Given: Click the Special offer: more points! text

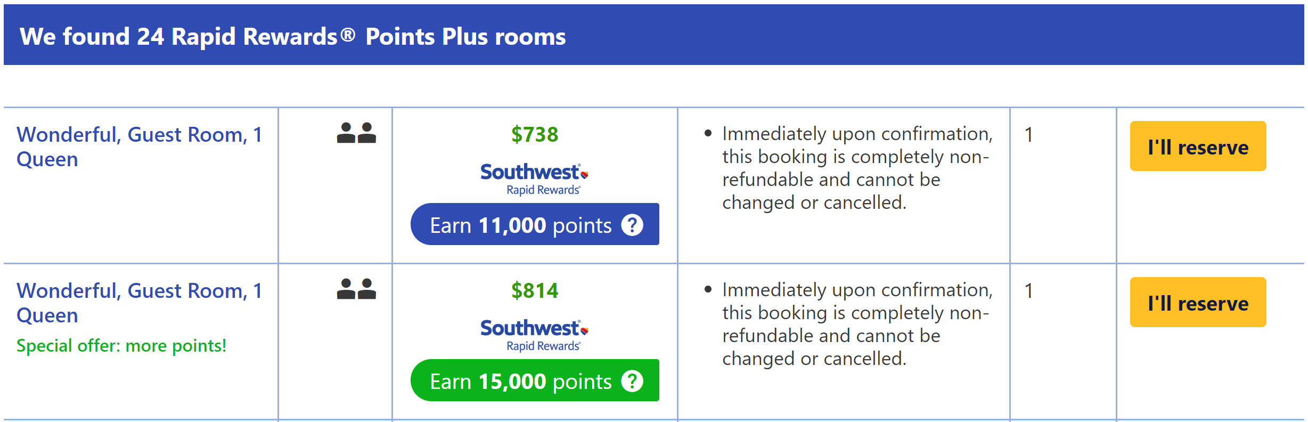Looking at the screenshot, I should click(121, 346).
